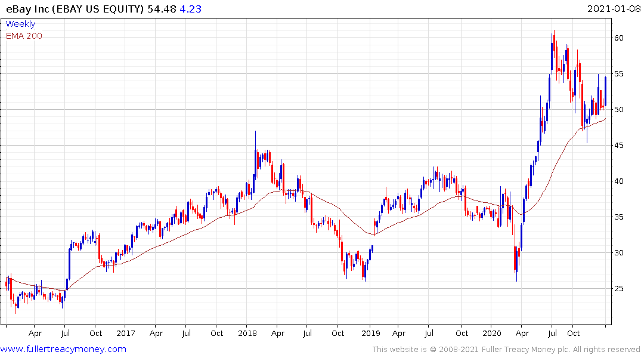Screen dimensions: 641x358
Task: Click the last price value 54.48
Action: pos(162,9)
